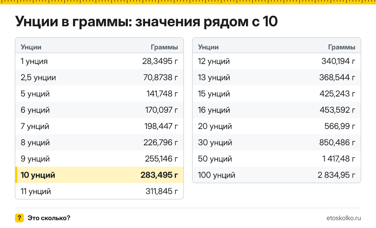Click the '566,99 г' value
Viewport: 376px width, 228px height.
click(340, 126)
